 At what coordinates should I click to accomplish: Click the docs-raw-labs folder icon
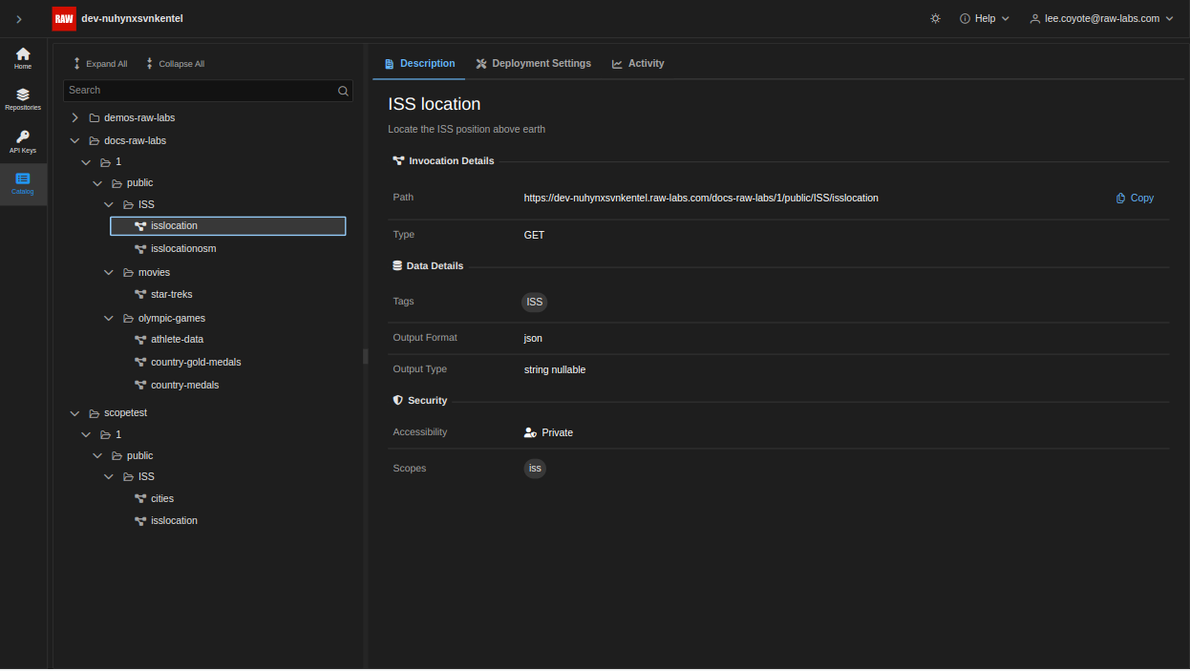pos(94,141)
